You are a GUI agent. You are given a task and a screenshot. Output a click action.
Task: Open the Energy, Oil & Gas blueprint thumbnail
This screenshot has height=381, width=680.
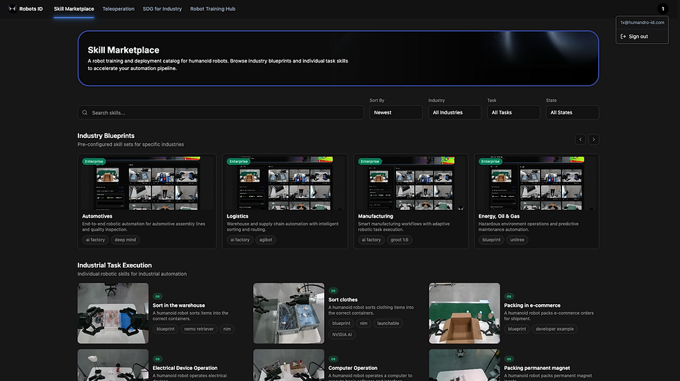536,184
